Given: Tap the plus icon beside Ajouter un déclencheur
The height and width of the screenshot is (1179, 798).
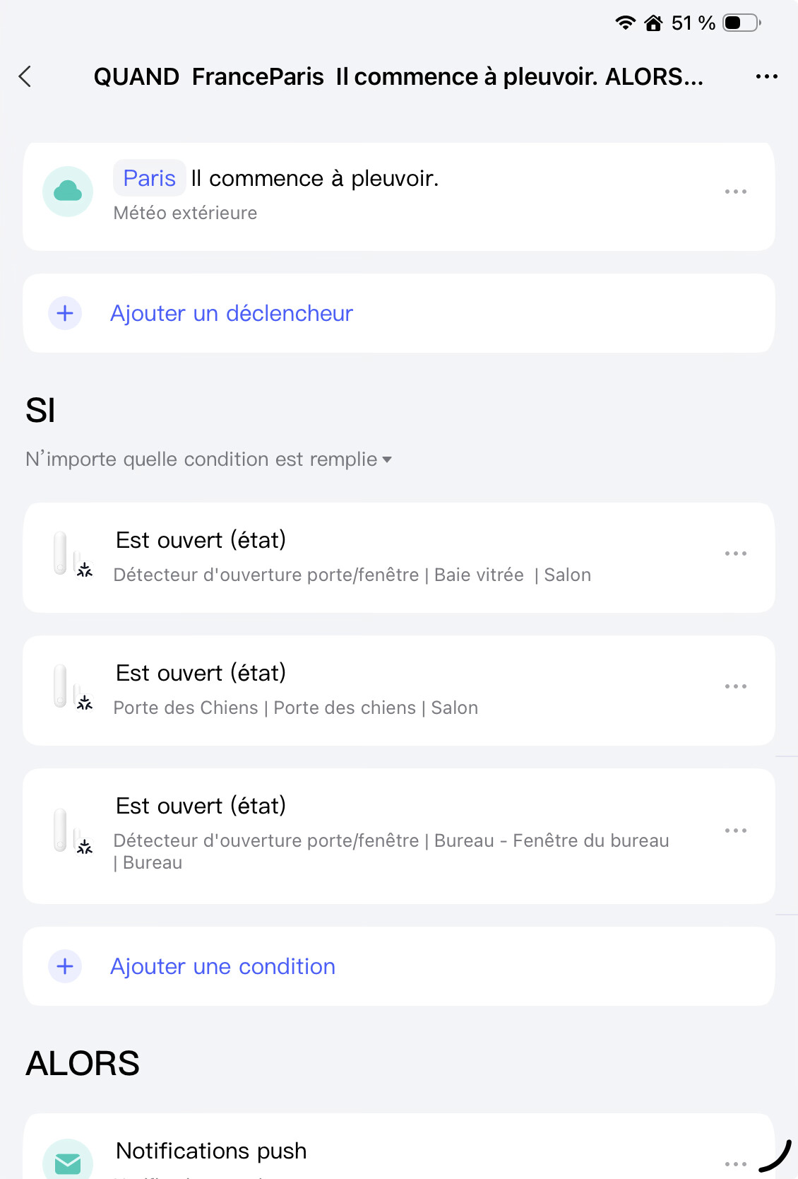Looking at the screenshot, I should [65, 313].
